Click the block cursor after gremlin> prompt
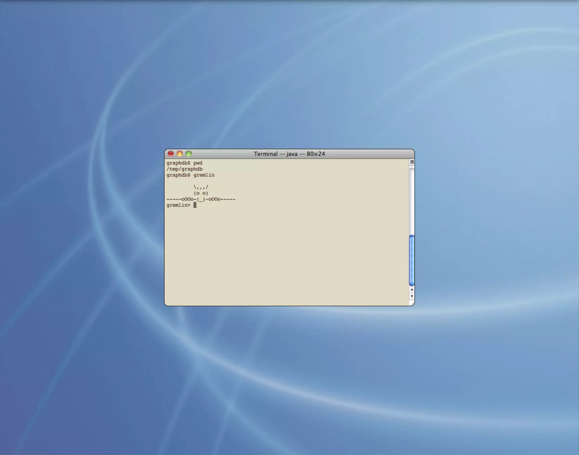Image resolution: width=579 pixels, height=455 pixels. (195, 205)
